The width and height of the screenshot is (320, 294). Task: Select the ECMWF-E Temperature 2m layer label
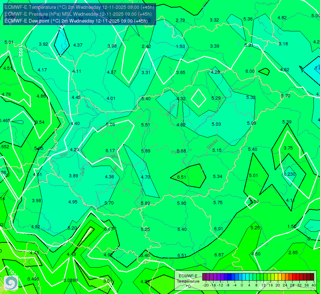pos(79,7)
